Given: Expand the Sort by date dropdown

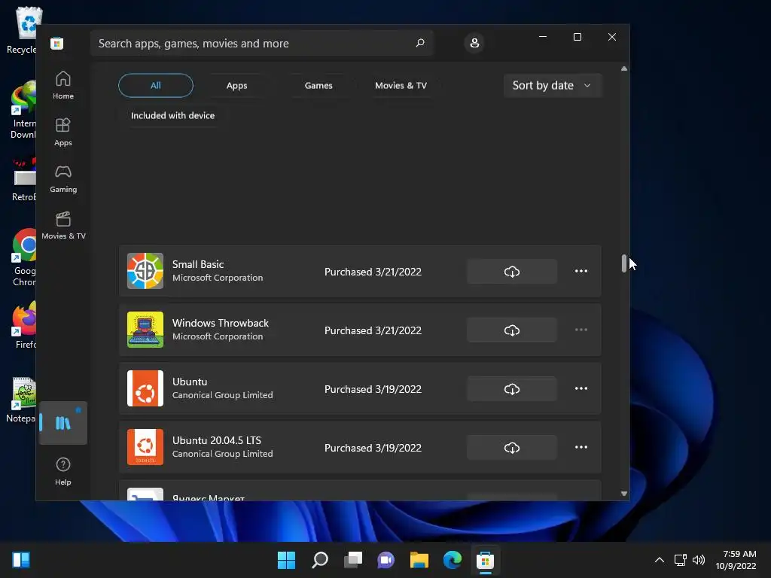Looking at the screenshot, I should 553,86.
